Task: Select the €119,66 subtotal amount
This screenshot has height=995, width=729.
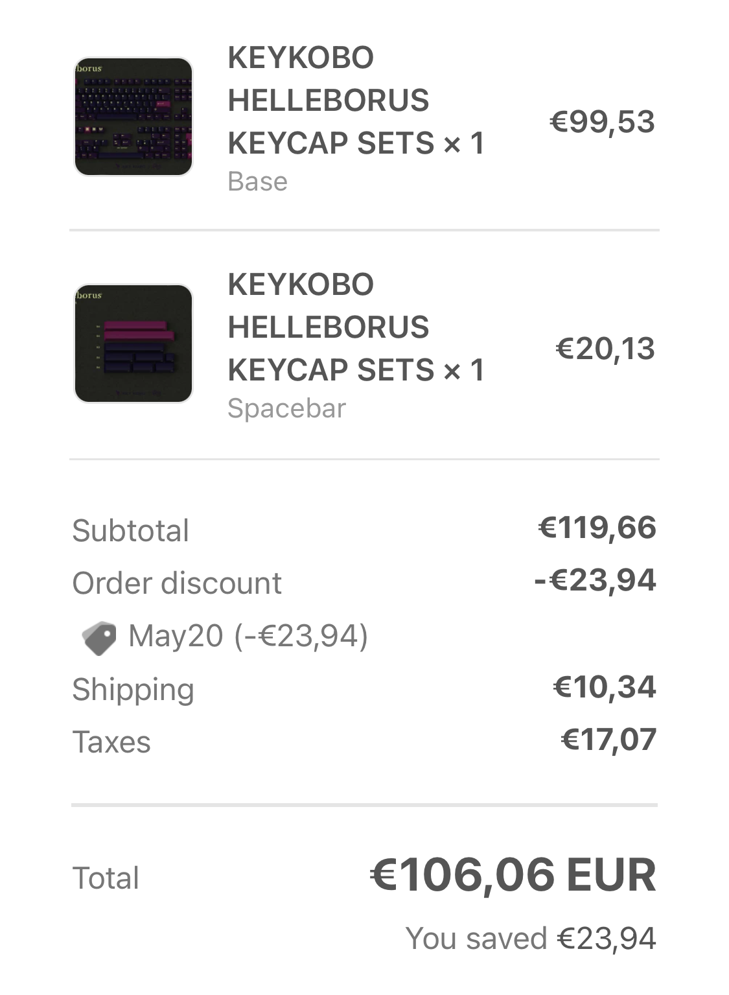Action: point(597,528)
